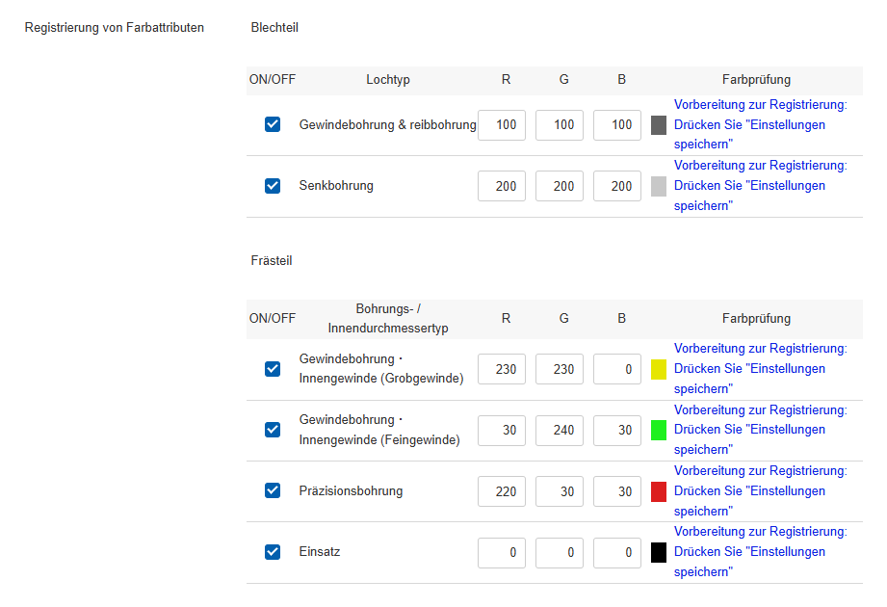Screen dimensions: 887x607
Task: Click the B field for Grobgewinde
Action: (617, 369)
